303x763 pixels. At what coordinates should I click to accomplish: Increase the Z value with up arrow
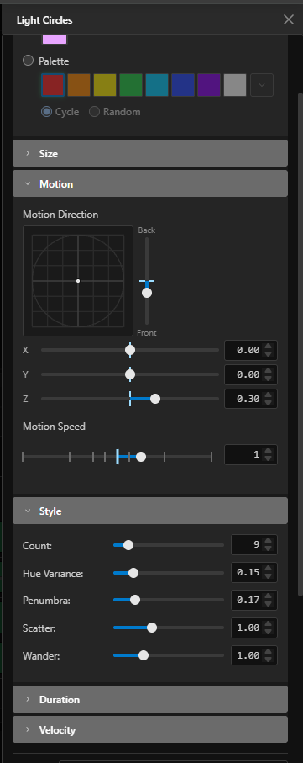point(268,395)
